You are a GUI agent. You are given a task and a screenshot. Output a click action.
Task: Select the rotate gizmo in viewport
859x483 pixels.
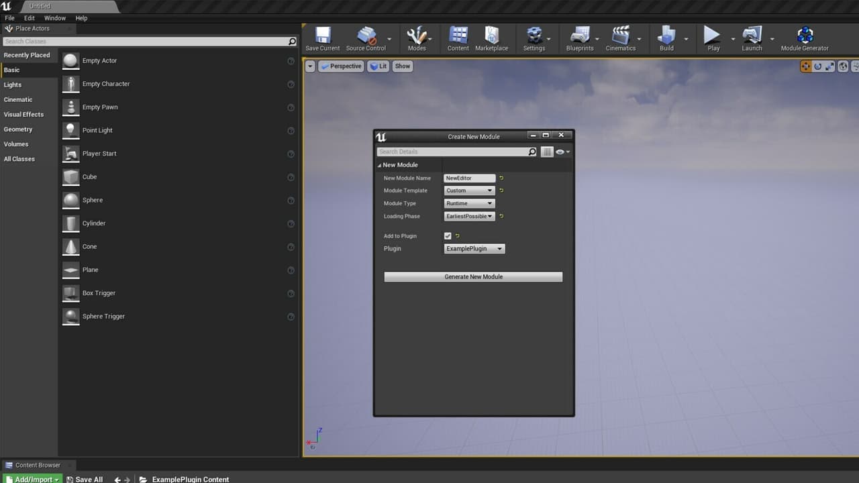point(817,66)
